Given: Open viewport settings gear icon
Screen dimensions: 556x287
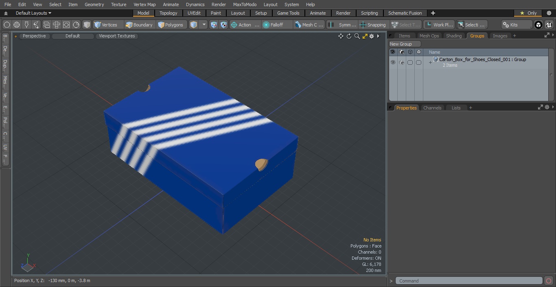Looking at the screenshot, I should pyautogui.click(x=372, y=36).
